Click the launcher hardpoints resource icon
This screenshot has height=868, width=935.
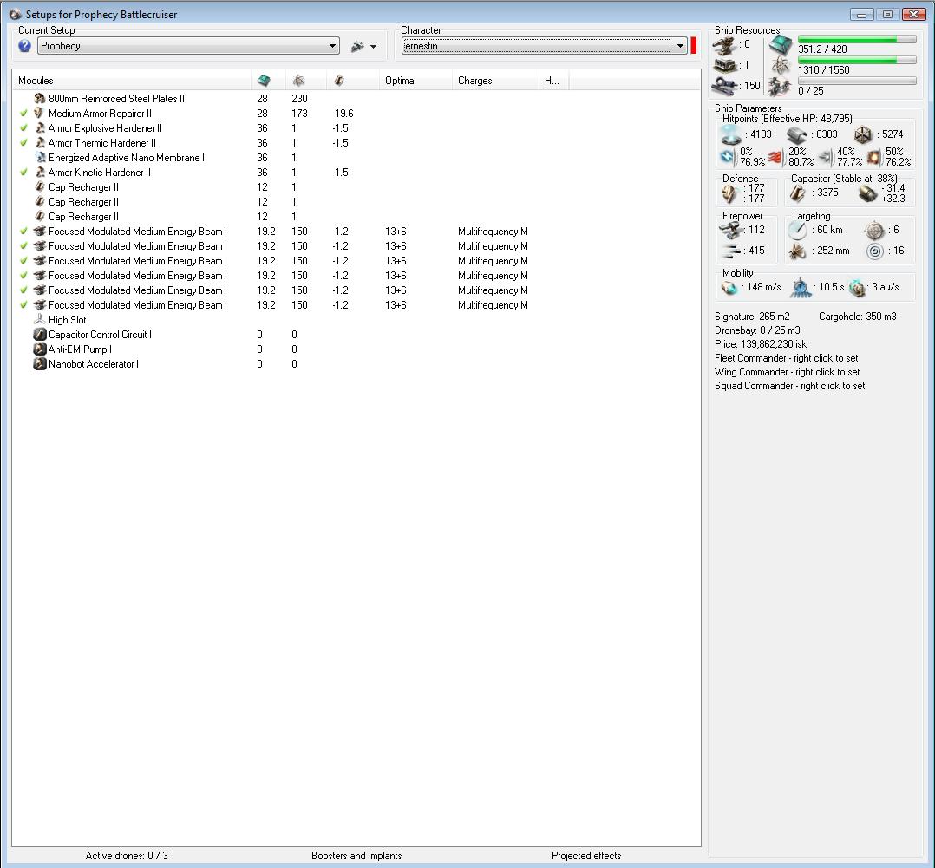pyautogui.click(x=724, y=65)
